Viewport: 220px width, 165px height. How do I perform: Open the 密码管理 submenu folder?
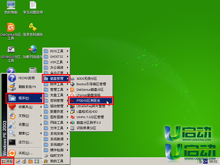pyautogui.click(x=56, y=100)
